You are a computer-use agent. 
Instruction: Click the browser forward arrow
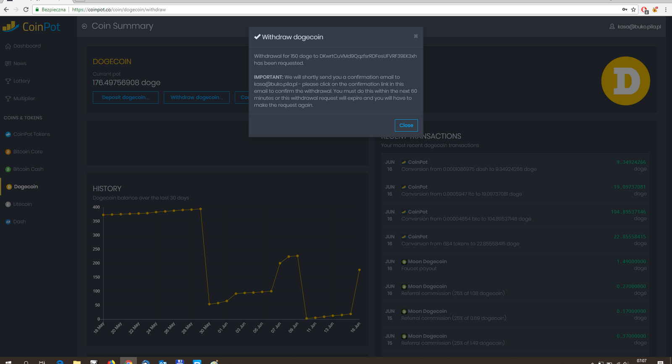pos(16,9)
